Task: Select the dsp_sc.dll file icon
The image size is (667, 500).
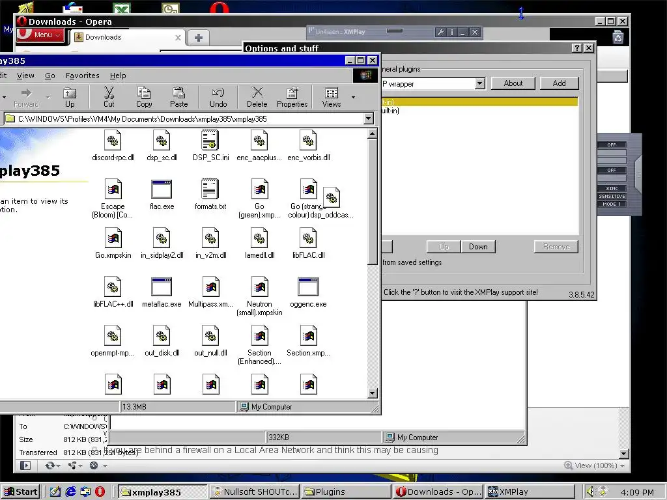Action: tap(162, 141)
